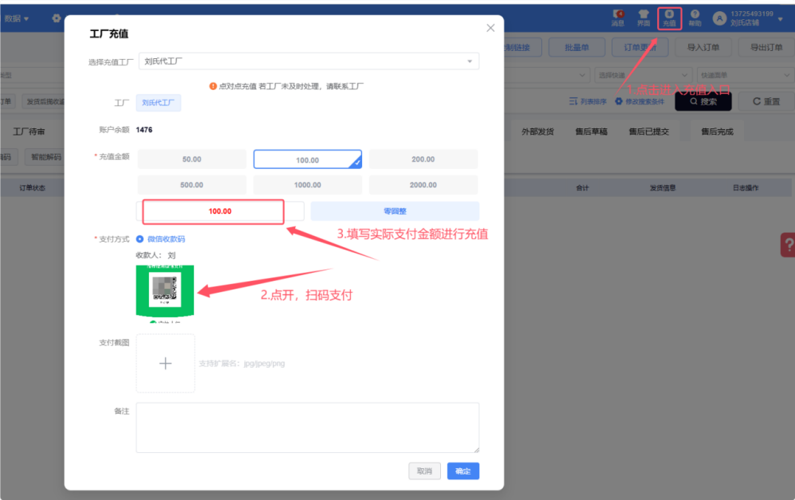
Task: Switch to the 售后草稿 tab
Action: [591, 132]
